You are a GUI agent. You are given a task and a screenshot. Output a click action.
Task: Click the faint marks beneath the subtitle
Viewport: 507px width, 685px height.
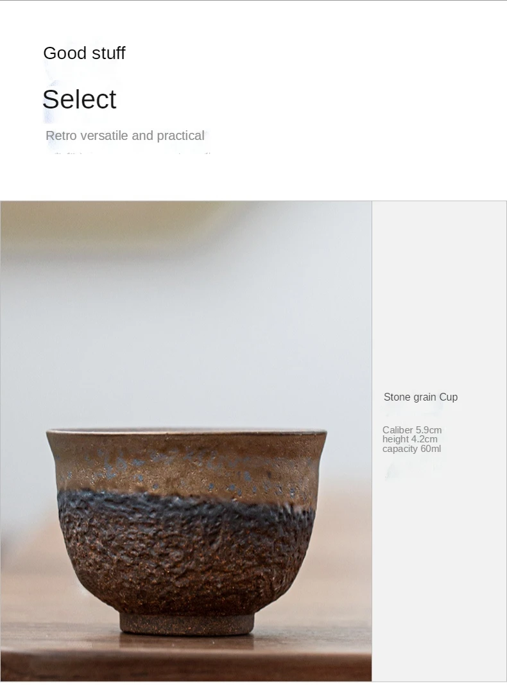[128, 154]
